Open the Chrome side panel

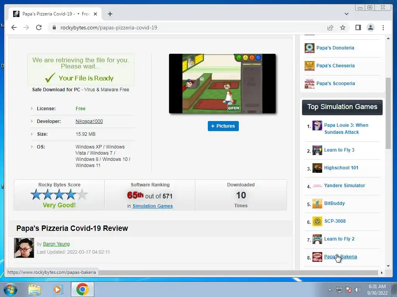(x=358, y=27)
